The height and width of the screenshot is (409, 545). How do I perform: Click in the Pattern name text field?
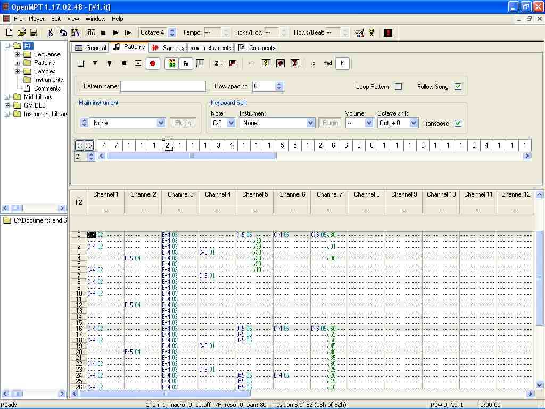[x=163, y=86]
